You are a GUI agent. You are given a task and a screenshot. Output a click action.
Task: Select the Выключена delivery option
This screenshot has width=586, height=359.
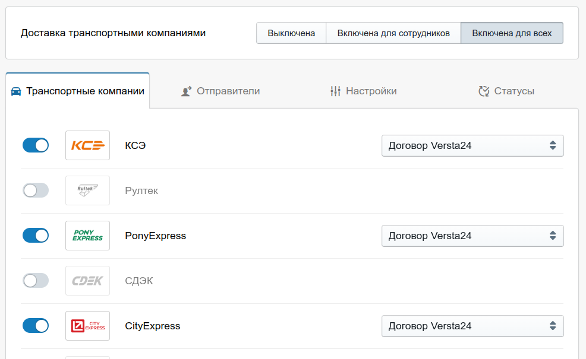291,33
